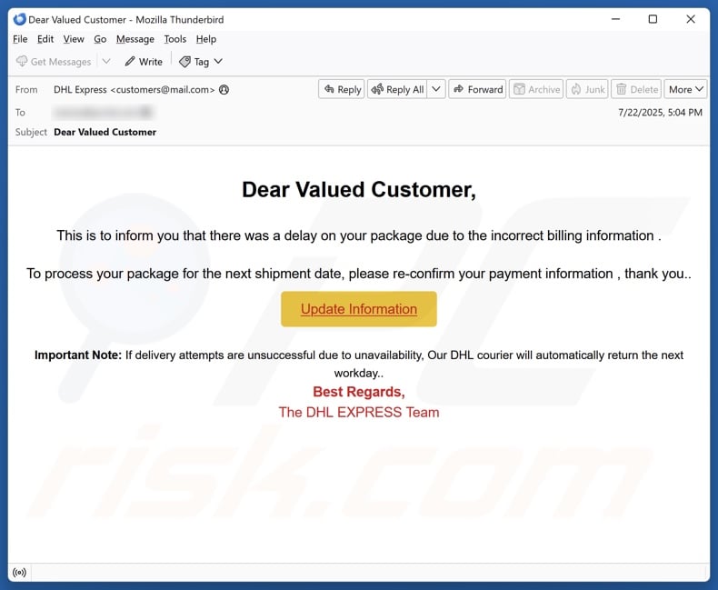Click heading Dear Valued Customer,
Viewport: 718px width, 590px height.
[359, 190]
